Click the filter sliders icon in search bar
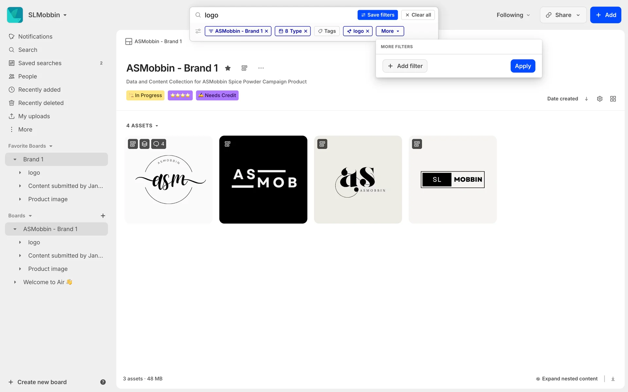The height and width of the screenshot is (392, 628). [x=198, y=31]
